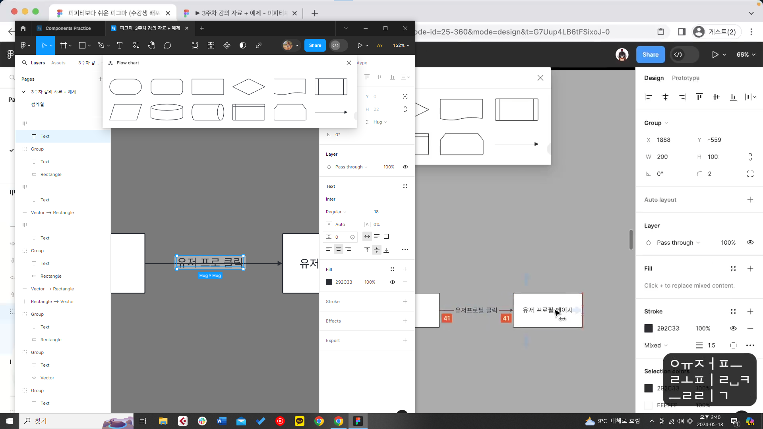
Task: Toggle layer visibility eye in front Layer section
Action: coord(405,167)
